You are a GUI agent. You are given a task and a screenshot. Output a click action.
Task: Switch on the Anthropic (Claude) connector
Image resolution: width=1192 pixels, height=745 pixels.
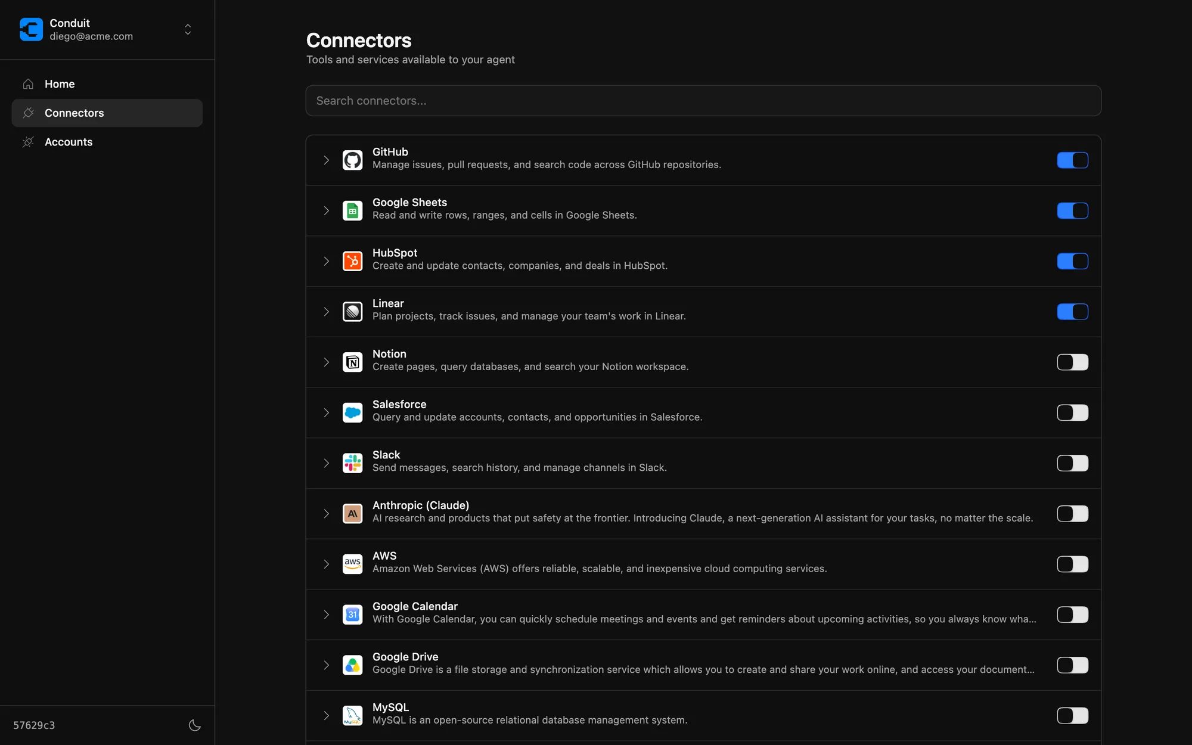[x=1072, y=514]
